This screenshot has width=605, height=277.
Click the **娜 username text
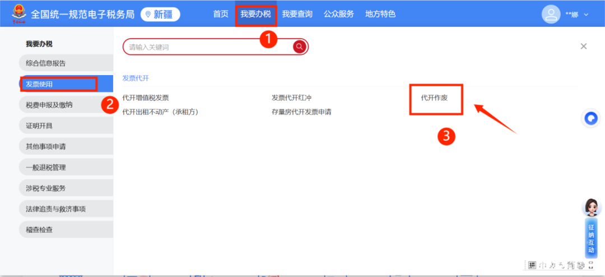click(x=571, y=15)
